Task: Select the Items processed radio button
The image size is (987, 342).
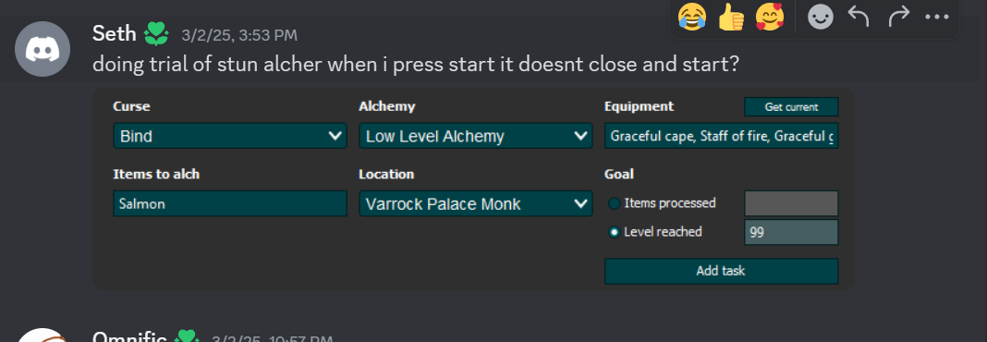Action: [x=615, y=203]
